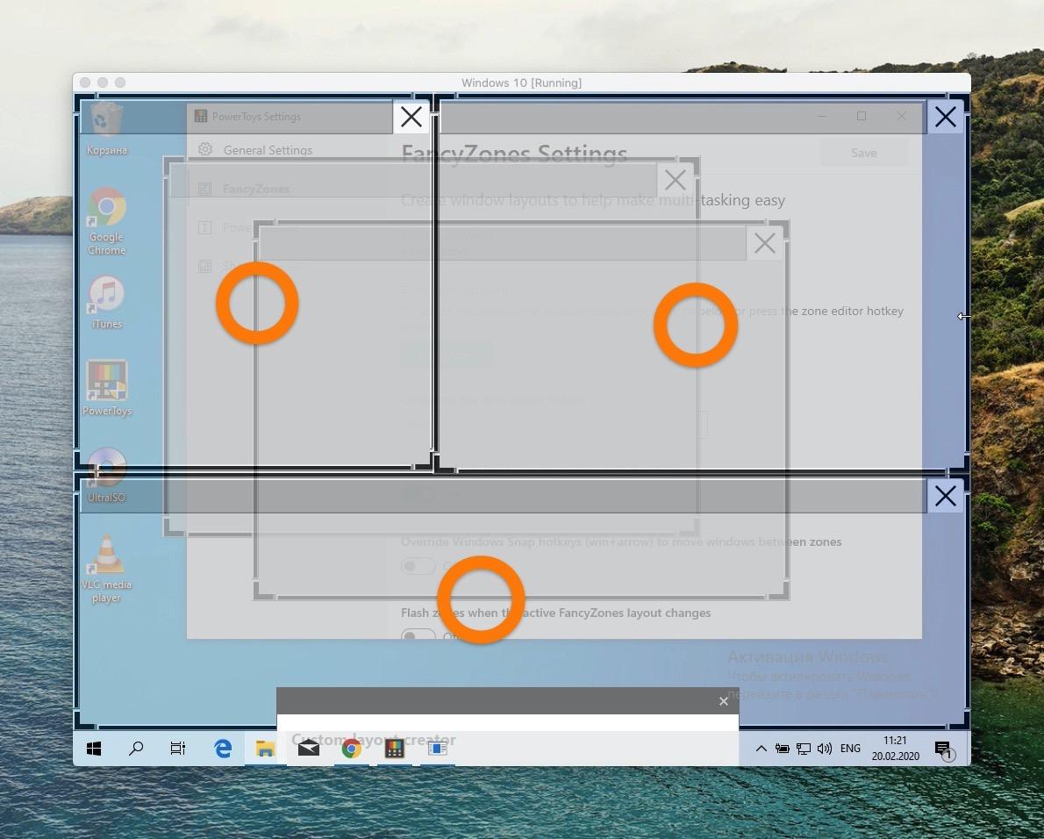Viewport: 1044px width, 839px height.
Task: Switch to the zone editor taskbar icon
Action: point(437,749)
